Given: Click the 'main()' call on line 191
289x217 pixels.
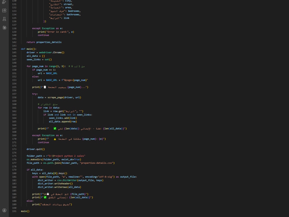Looking at the screenshot, I should click(25, 211).
